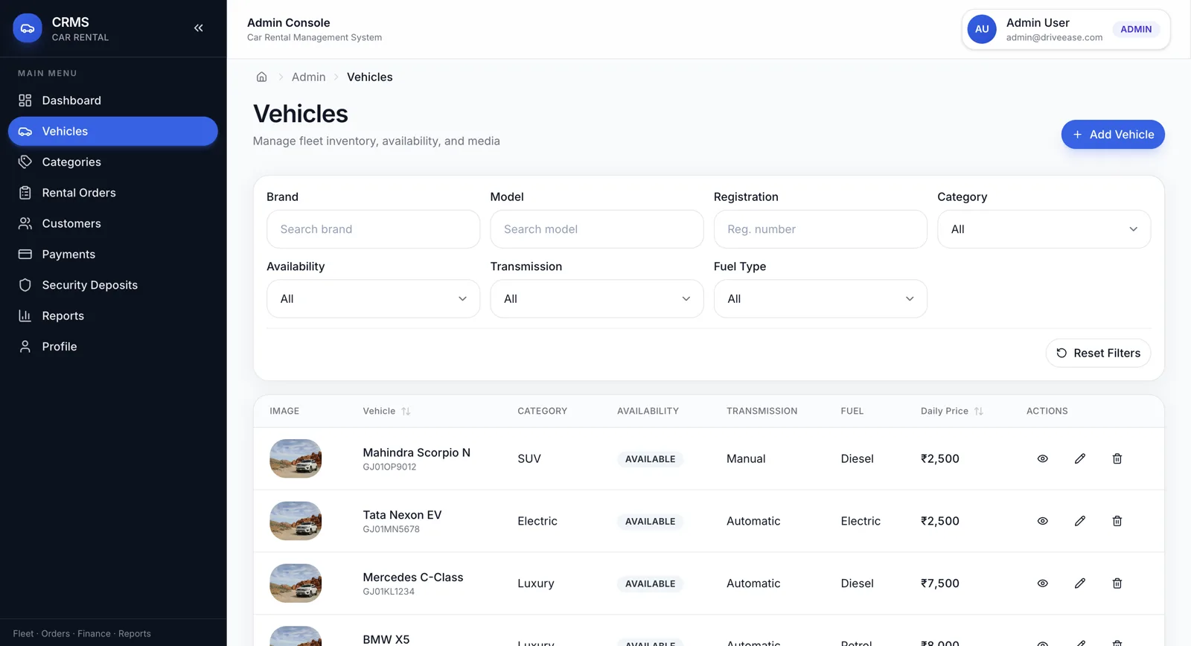The width and height of the screenshot is (1191, 646).
Task: Open Rental Orders page
Action: (113, 193)
